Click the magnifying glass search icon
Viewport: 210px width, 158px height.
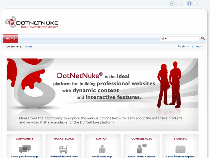pyautogui.click(x=203, y=38)
